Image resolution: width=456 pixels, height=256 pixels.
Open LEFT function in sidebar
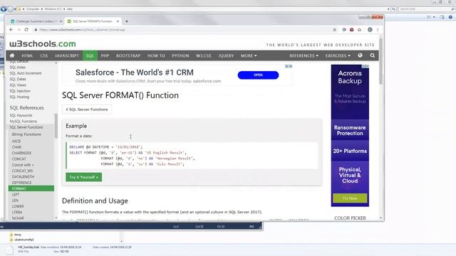(x=16, y=194)
